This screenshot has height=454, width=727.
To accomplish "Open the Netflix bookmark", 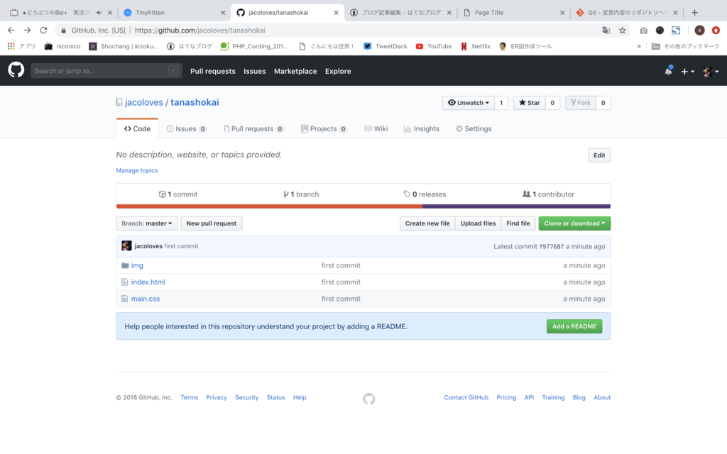I will (476, 46).
